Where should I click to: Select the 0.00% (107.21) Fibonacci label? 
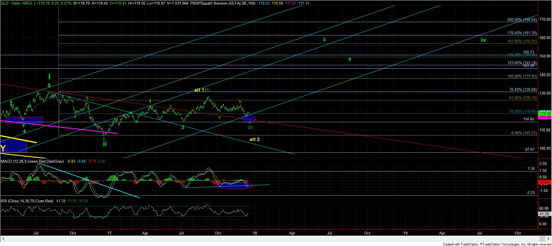click(524, 133)
